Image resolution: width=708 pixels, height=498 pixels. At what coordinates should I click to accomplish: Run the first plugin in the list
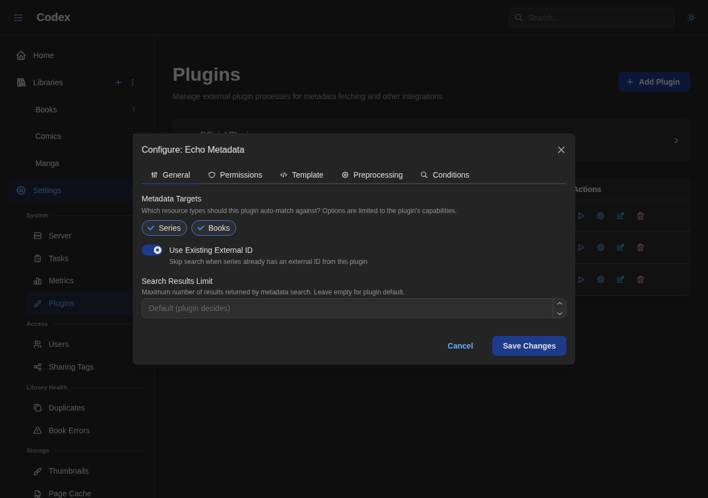[x=581, y=215]
